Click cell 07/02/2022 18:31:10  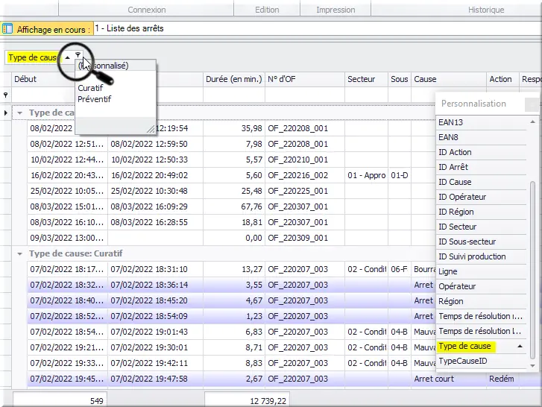click(155, 269)
